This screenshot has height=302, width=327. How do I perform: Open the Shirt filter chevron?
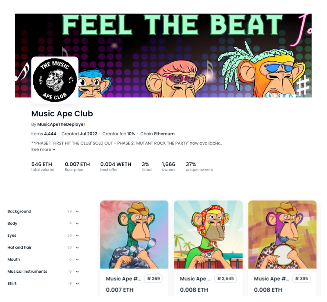click(x=77, y=283)
